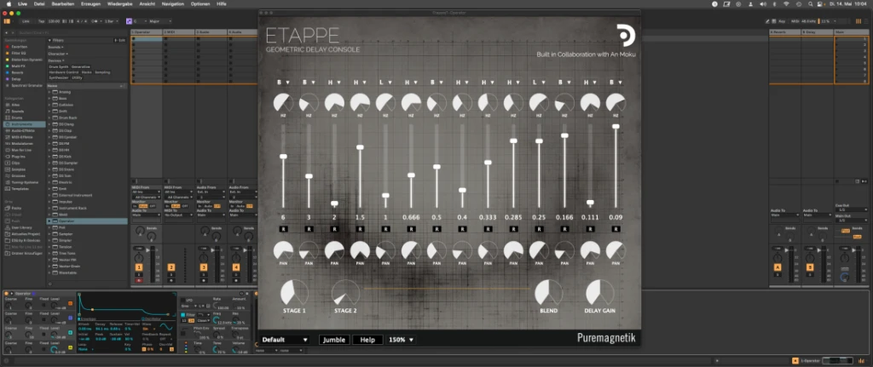Click the Help button in Etappe
This screenshot has width=873, height=367.
(367, 339)
